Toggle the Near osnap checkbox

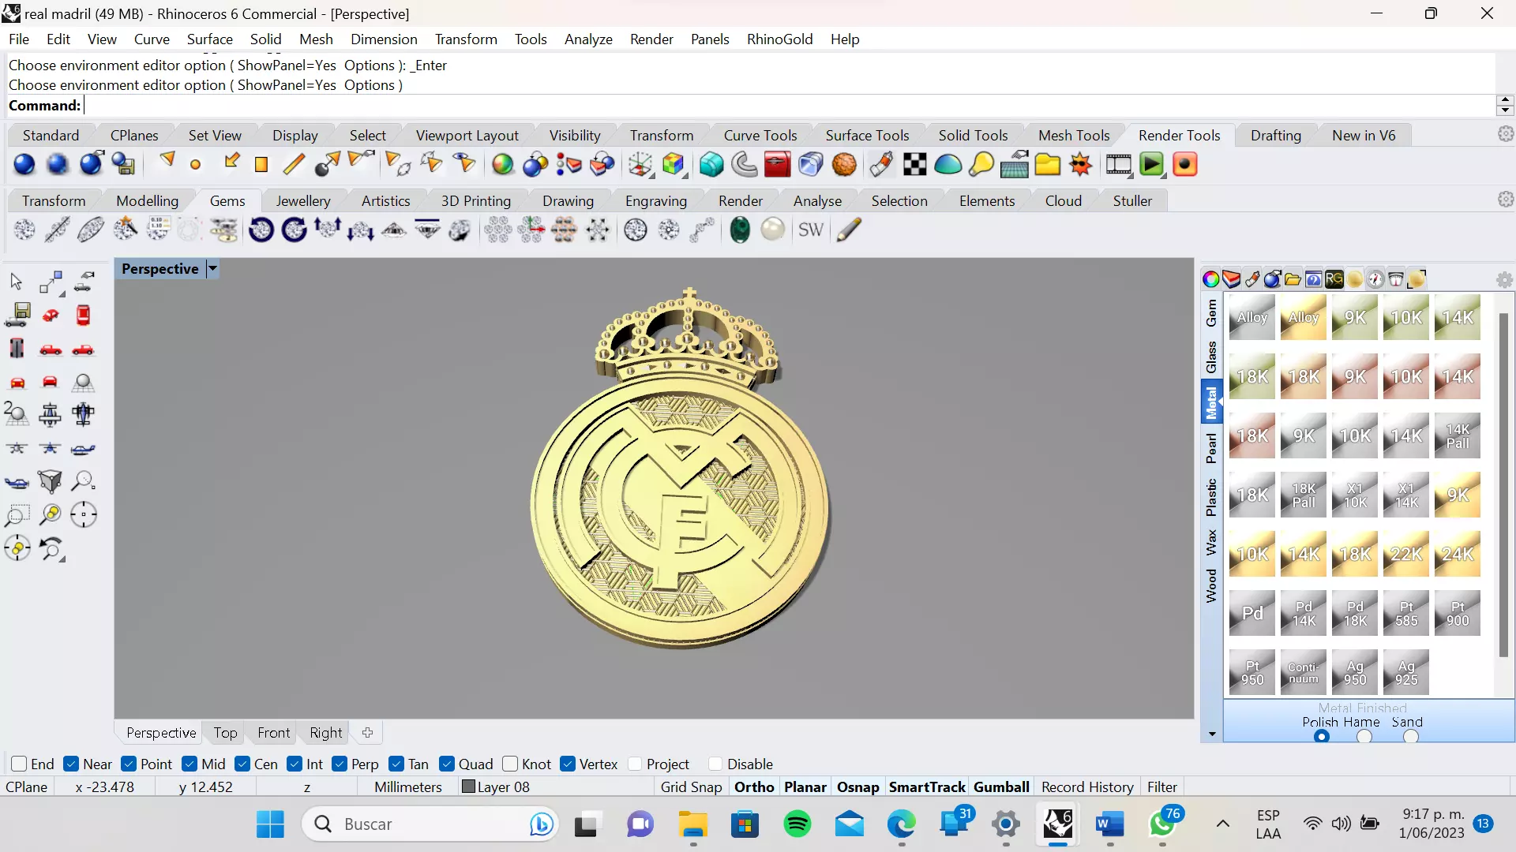coord(71,764)
